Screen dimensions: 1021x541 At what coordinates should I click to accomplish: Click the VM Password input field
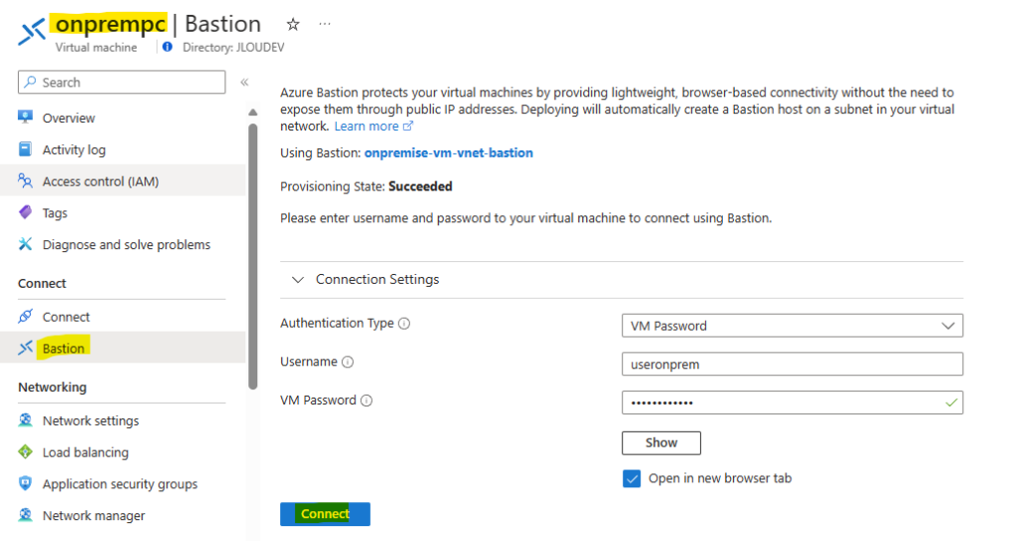[x=792, y=403]
